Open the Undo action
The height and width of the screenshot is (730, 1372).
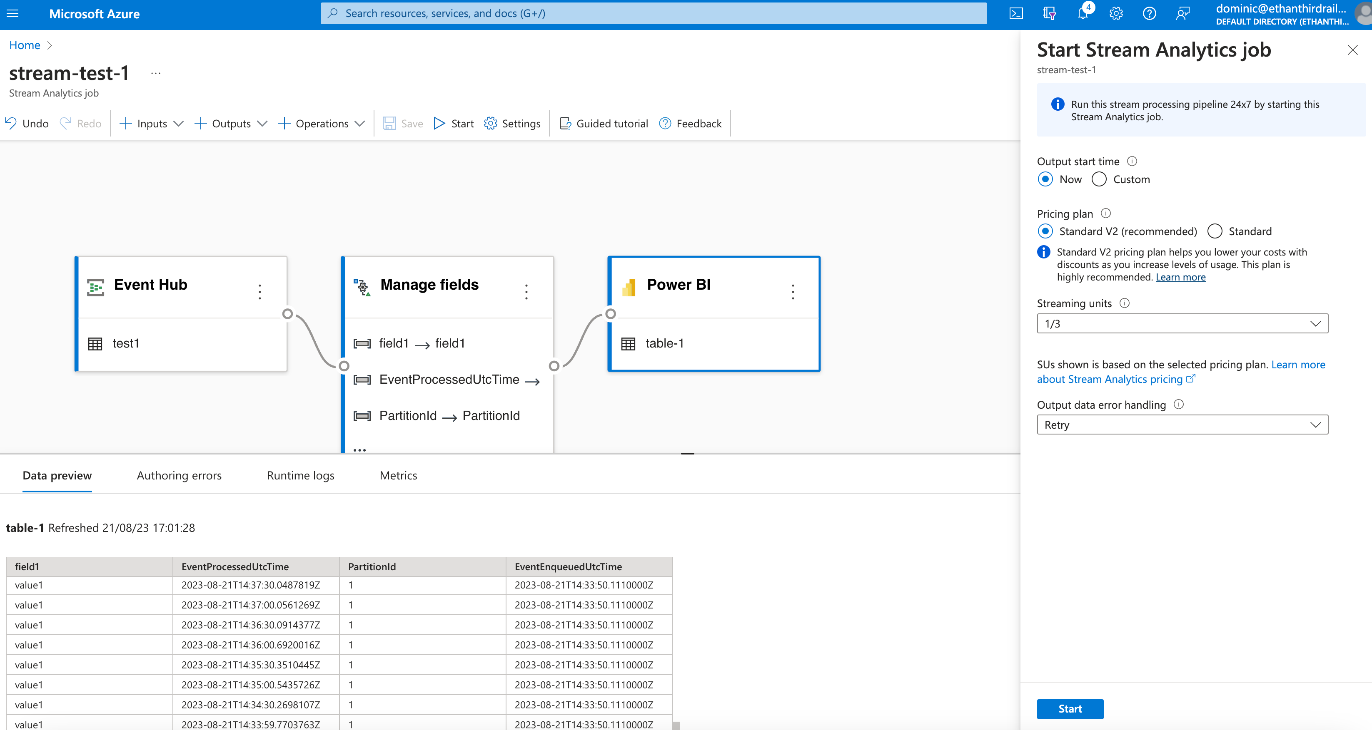[26, 123]
